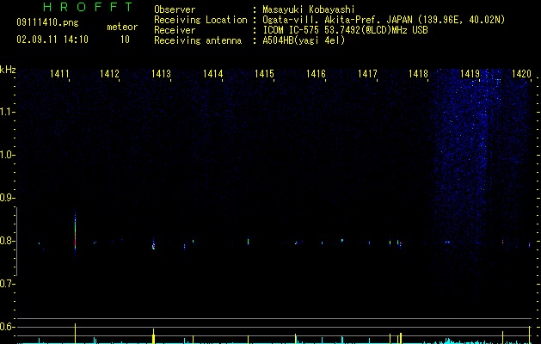Click antenna A504HB(yagi 4el) text
The height and width of the screenshot is (344, 541).
click(x=304, y=40)
